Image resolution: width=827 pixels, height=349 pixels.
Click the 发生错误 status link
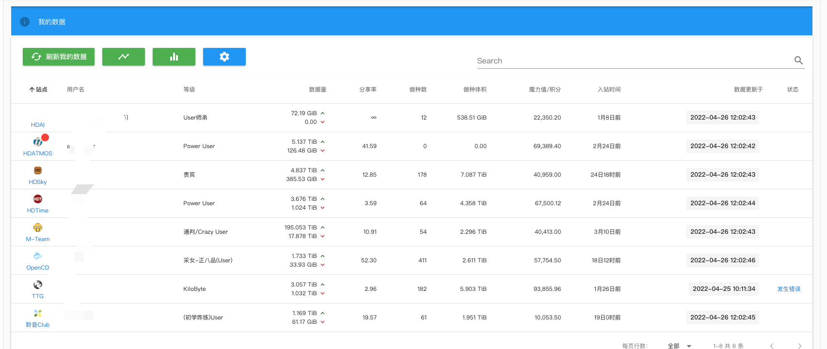point(789,289)
